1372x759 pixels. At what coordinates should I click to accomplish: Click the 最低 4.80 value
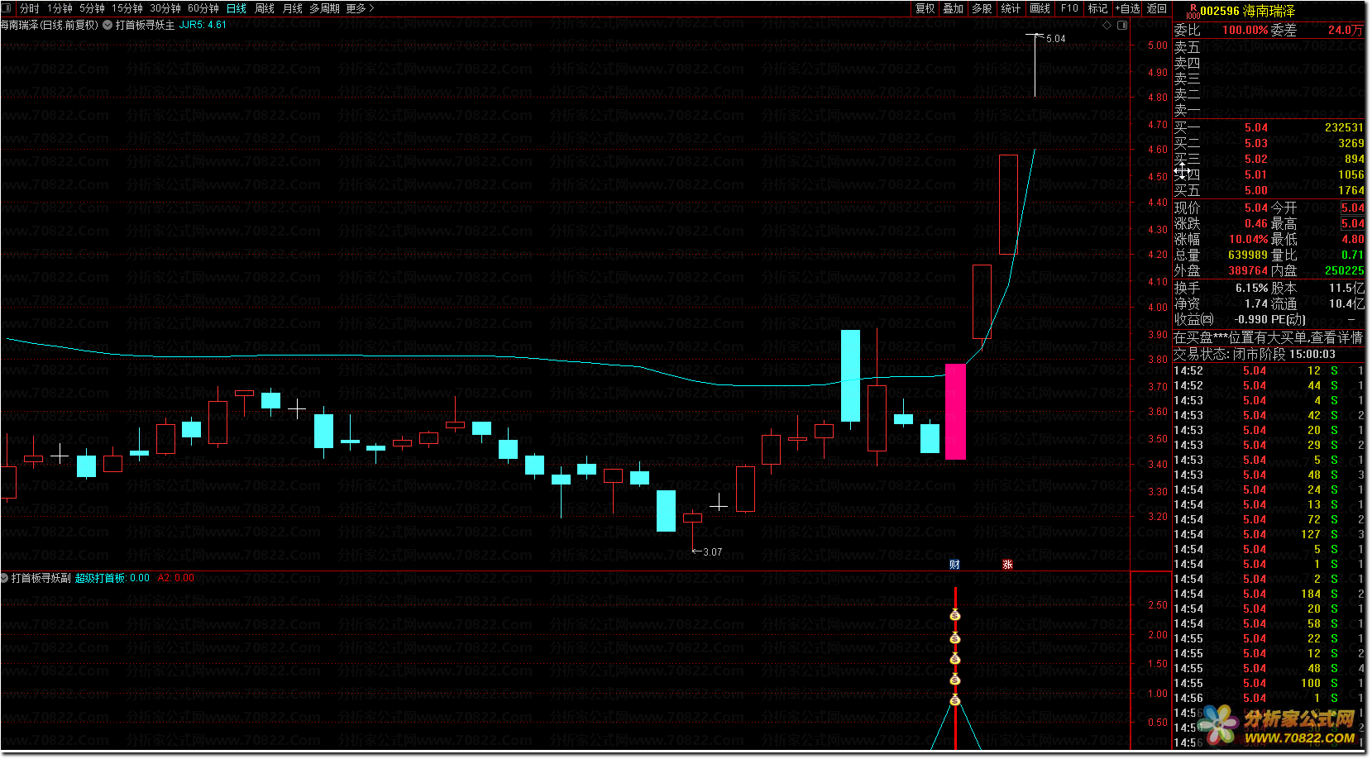tap(1353, 239)
